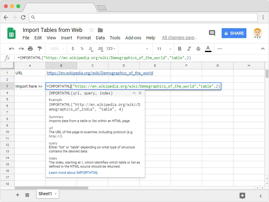
Task: Open the Sheet1 tab dropdown arrow
Action: pos(55,194)
